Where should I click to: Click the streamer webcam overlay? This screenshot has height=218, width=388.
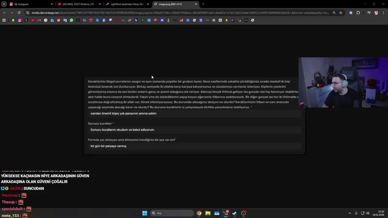pyautogui.click(x=343, y=83)
